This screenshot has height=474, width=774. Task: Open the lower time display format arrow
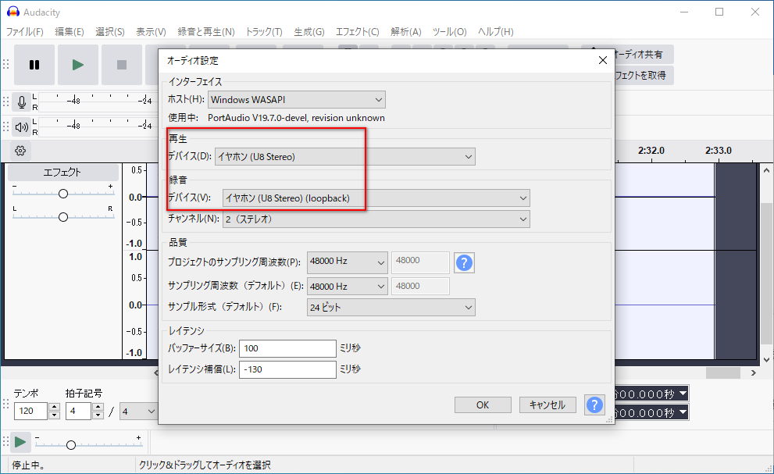[683, 412]
